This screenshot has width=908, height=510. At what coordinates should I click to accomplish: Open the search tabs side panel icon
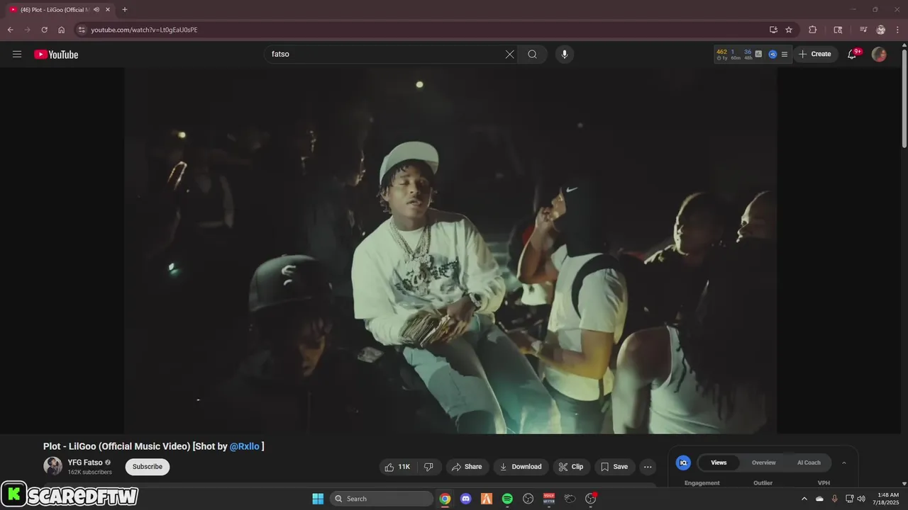838,30
